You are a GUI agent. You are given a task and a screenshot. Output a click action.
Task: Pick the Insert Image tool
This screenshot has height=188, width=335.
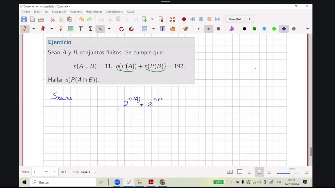[71, 29]
